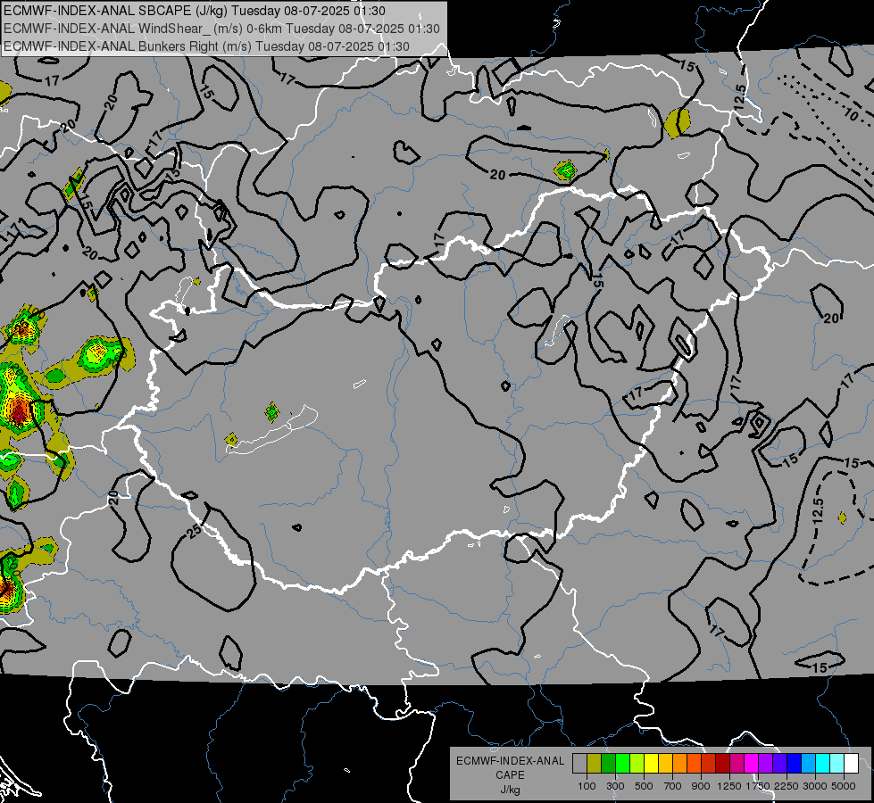Click the bright magenta legend swatch
The height and width of the screenshot is (803, 874).
(x=752, y=763)
